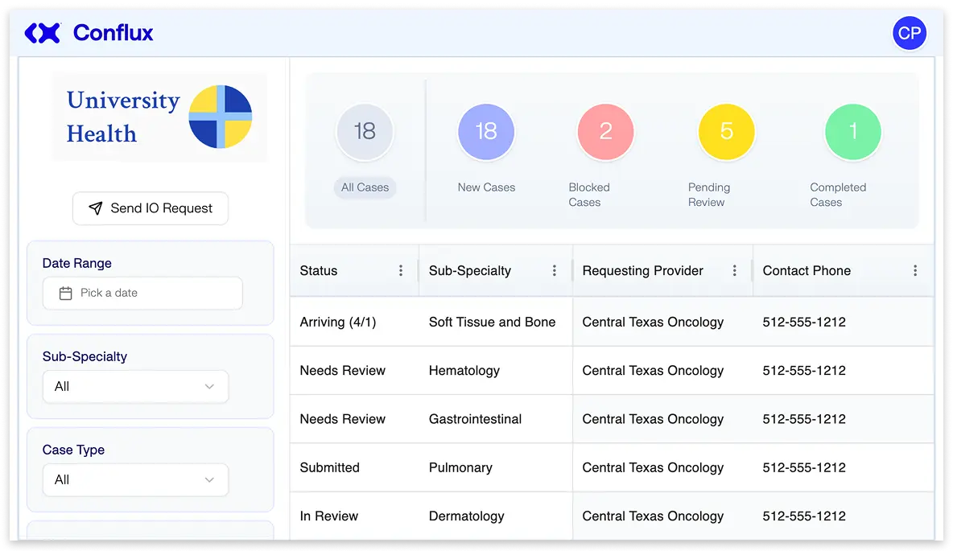Select the All Cases filter showing 18
Screen dimensions: 953x551
pos(365,131)
